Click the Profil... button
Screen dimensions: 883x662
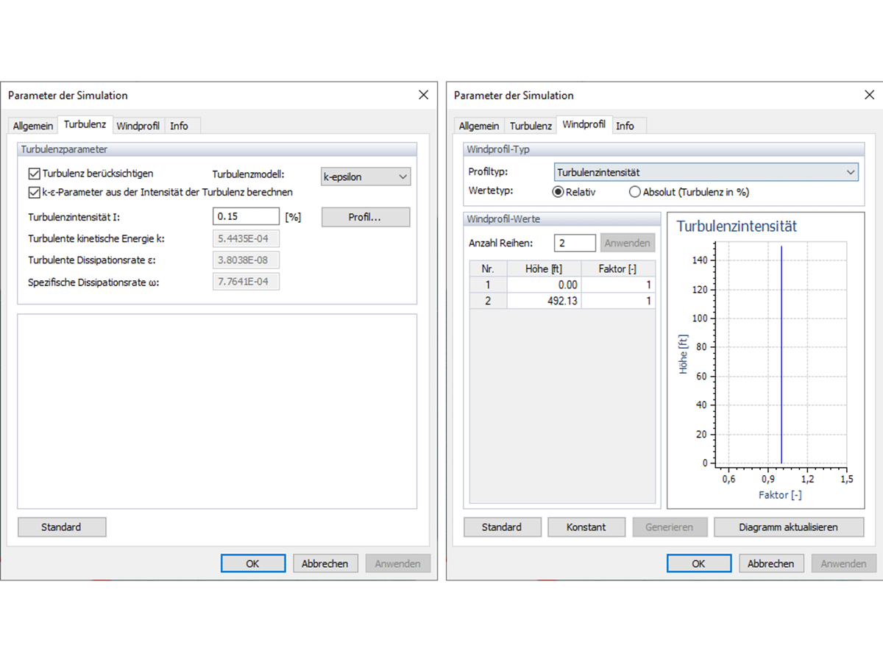[x=366, y=217]
